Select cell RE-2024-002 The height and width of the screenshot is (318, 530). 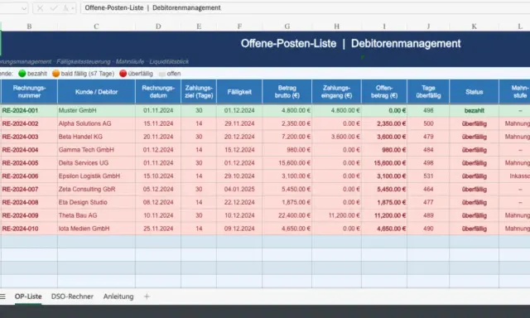point(30,123)
